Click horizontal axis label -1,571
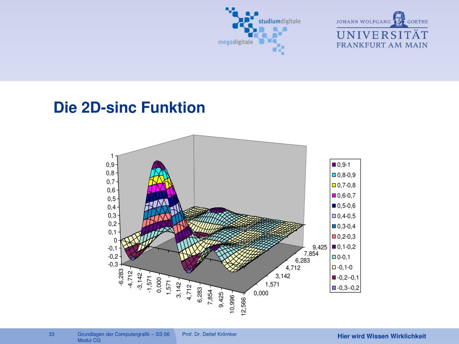Image resolution: width=459 pixels, height=344 pixels. (x=149, y=284)
